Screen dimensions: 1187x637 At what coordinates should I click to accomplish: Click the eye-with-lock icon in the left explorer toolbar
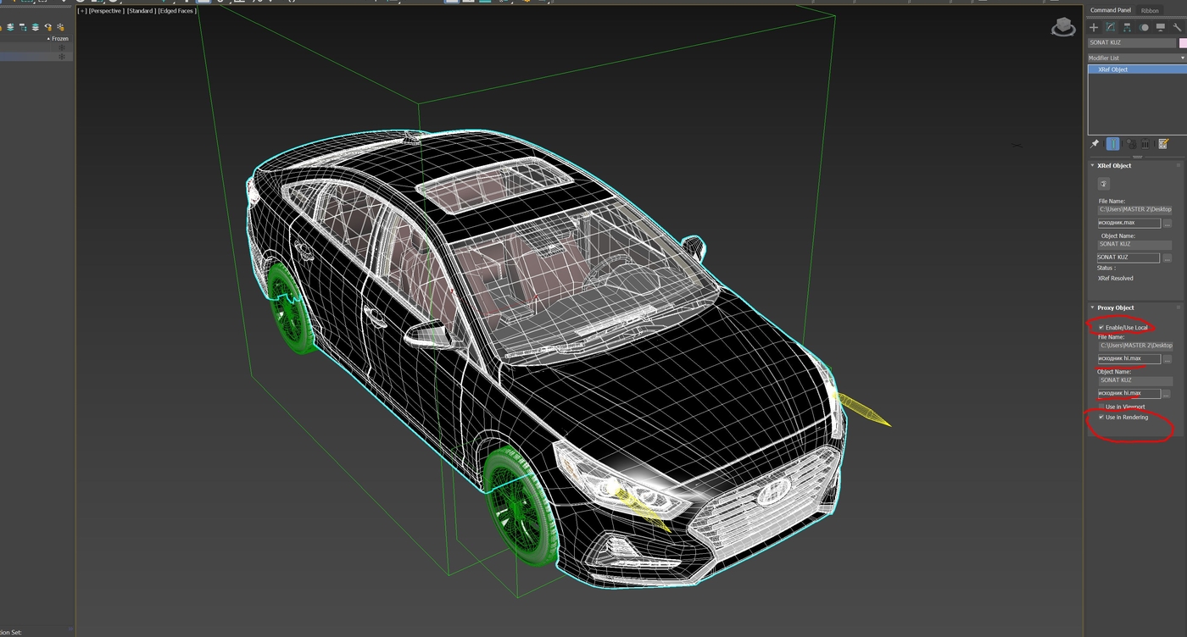[47, 27]
